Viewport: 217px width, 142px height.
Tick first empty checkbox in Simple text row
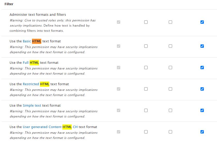pos(146,111)
